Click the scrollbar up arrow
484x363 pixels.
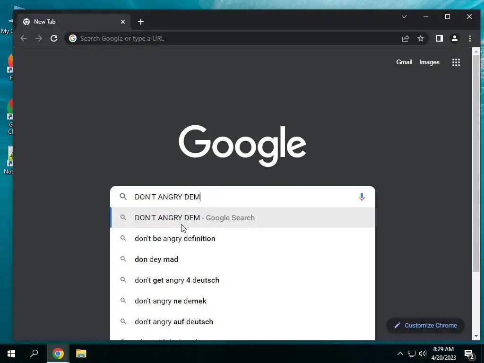tap(475, 51)
